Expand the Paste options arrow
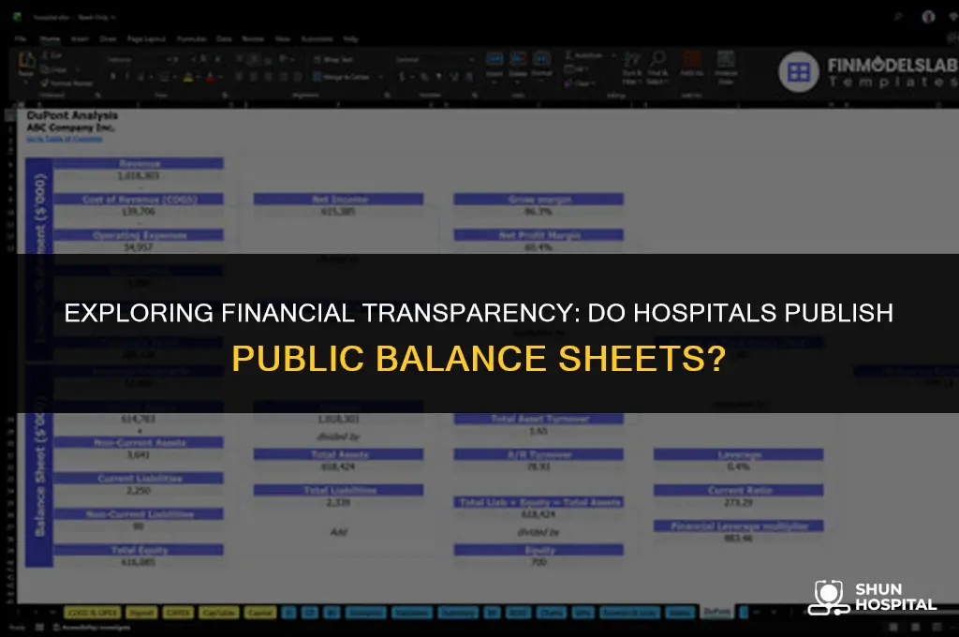The image size is (959, 637). click(26, 82)
